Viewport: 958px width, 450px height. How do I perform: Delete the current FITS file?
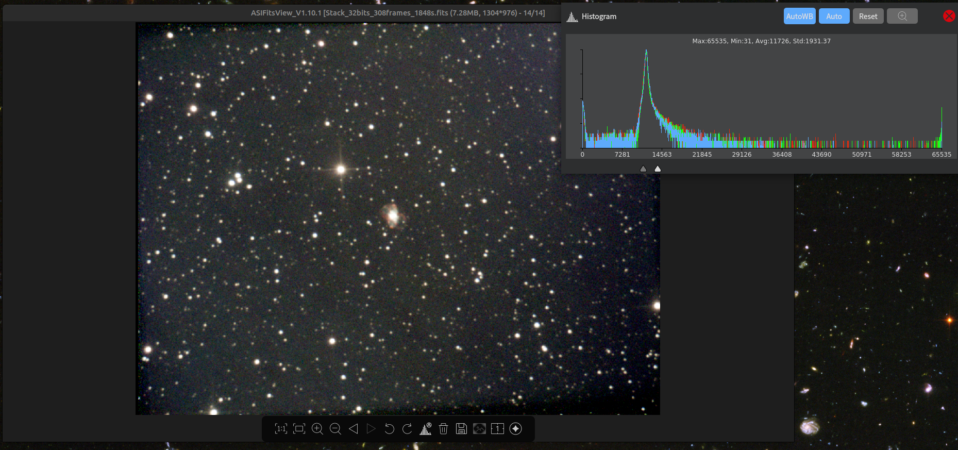(443, 429)
